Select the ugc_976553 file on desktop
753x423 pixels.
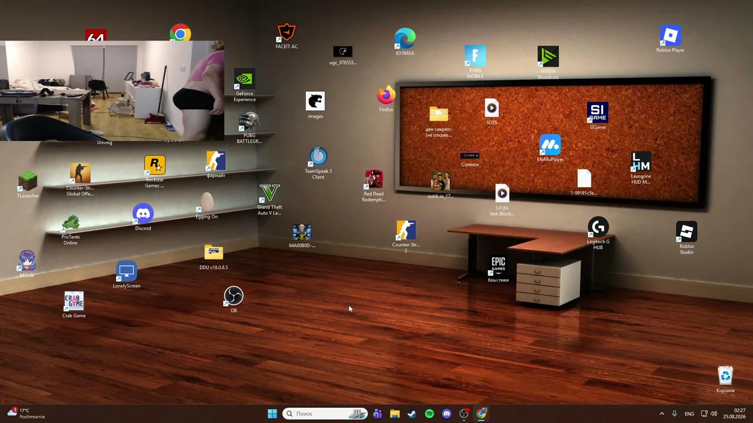pyautogui.click(x=343, y=56)
